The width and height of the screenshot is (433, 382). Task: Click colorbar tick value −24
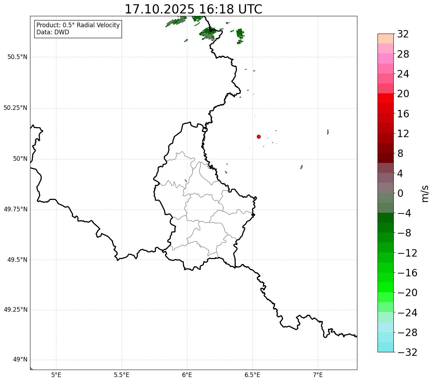coord(407,313)
